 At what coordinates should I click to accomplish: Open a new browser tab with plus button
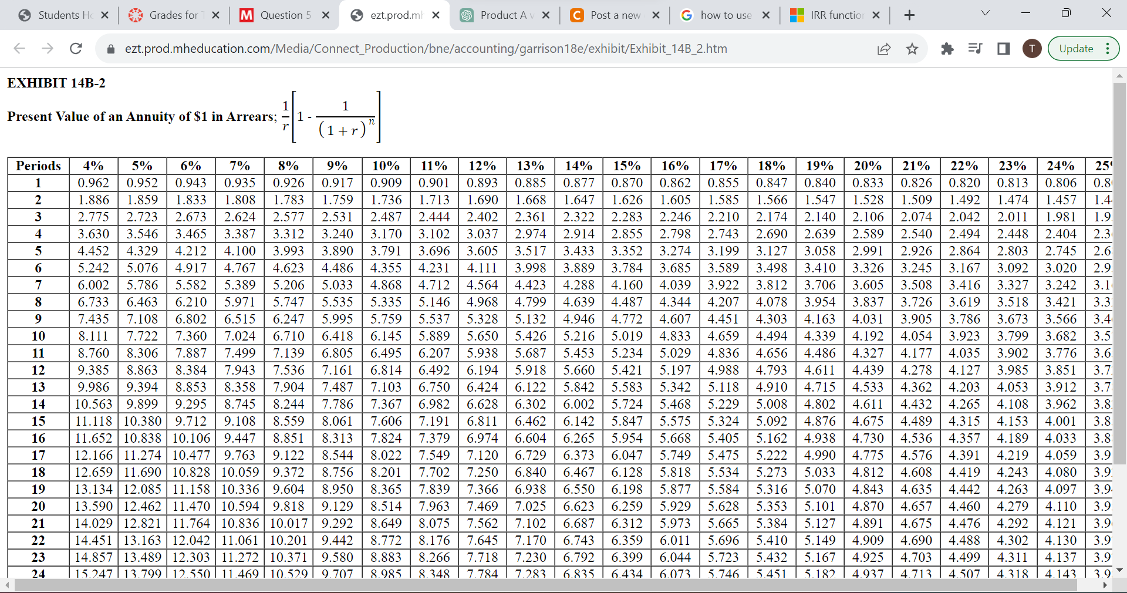tap(909, 15)
